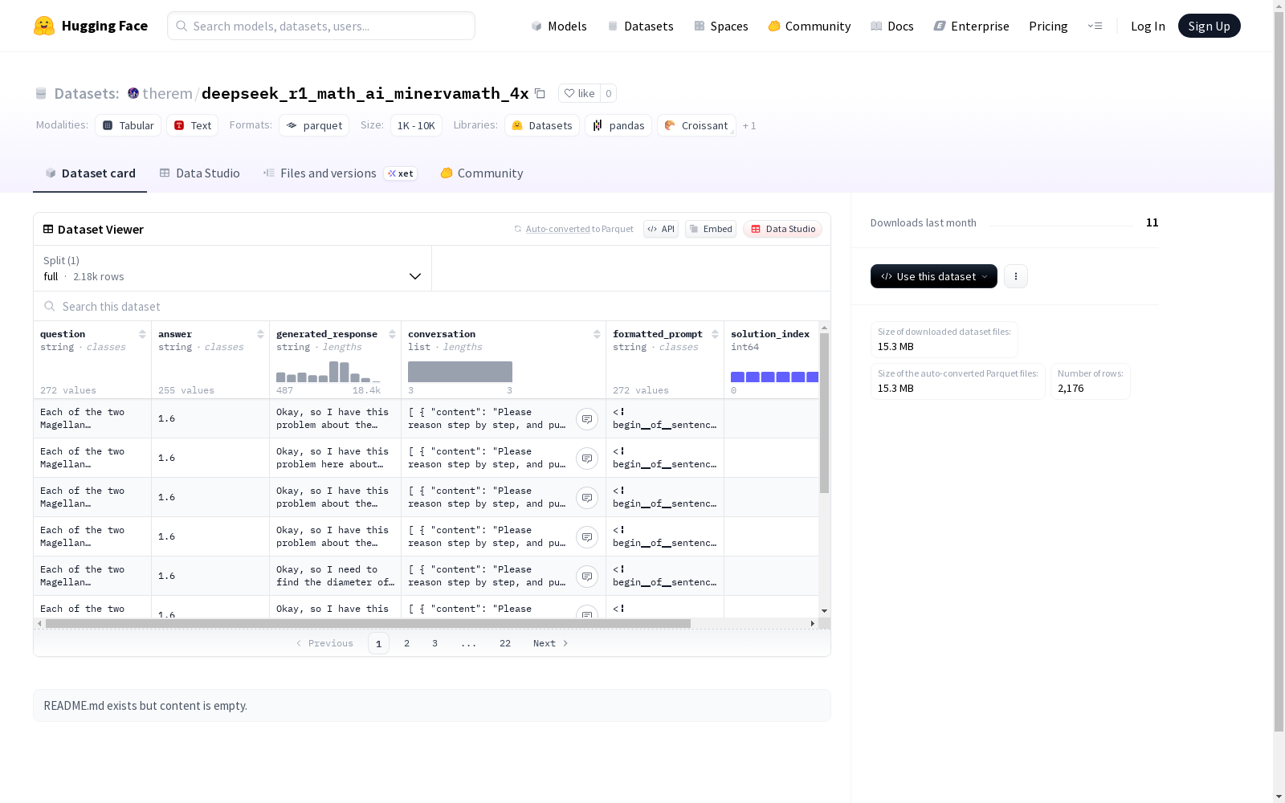
Task: Go to page 3 of results
Action: pos(434,643)
